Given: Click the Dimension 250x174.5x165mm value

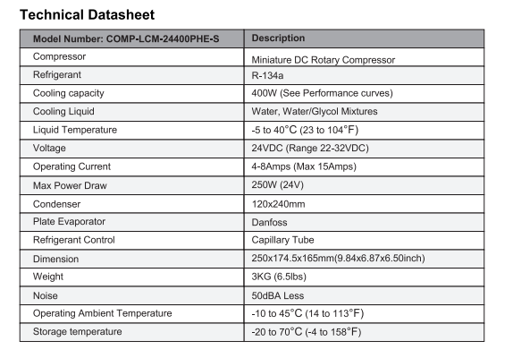Looking at the screenshot, I should point(338,258).
